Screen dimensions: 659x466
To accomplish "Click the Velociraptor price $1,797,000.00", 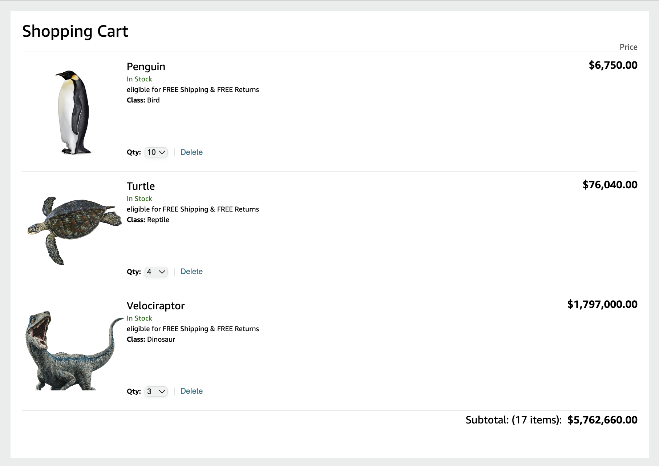I will 602,305.
